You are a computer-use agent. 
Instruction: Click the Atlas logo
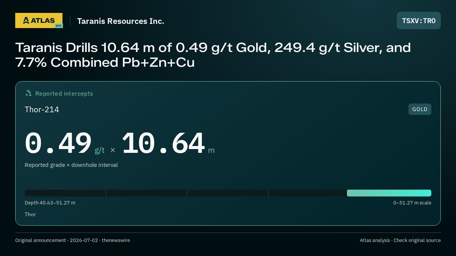39,20
